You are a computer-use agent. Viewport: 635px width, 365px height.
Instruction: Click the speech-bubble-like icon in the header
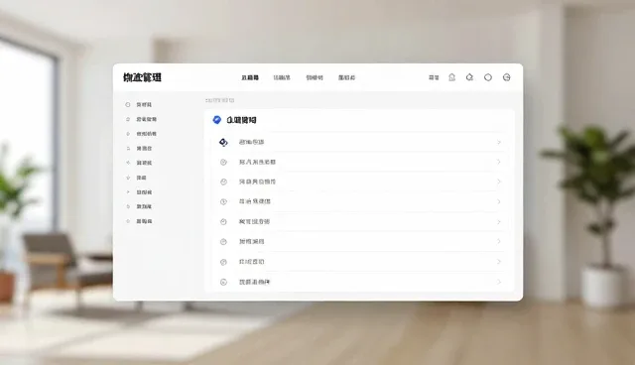(469, 77)
